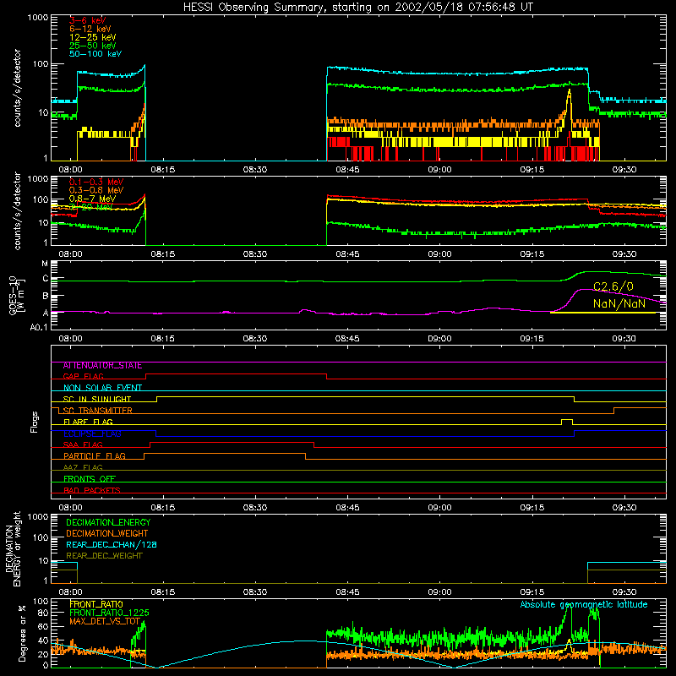This screenshot has width=676, height=676.
Task: Select the FRONTS_OFF flag label
Action: 90,478
